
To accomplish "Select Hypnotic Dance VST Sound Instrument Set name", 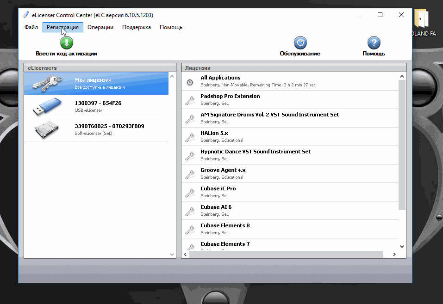I will point(256,152).
